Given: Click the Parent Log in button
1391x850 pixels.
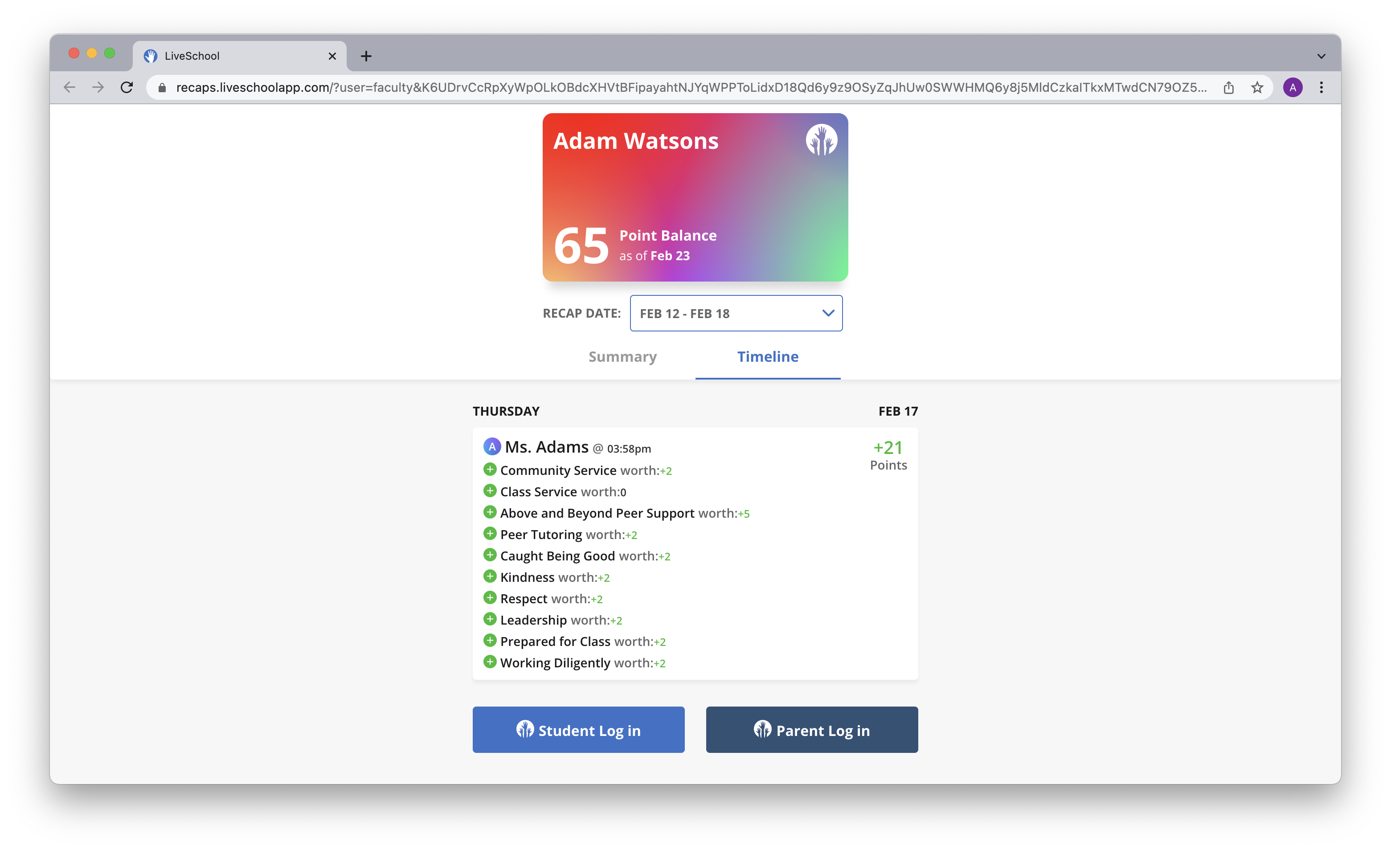Looking at the screenshot, I should 811,730.
